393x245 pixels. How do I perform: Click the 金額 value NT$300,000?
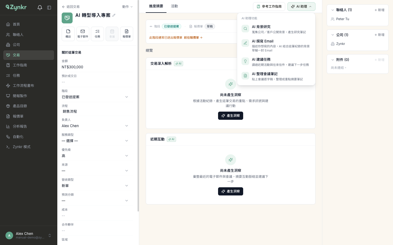[x=72, y=67]
